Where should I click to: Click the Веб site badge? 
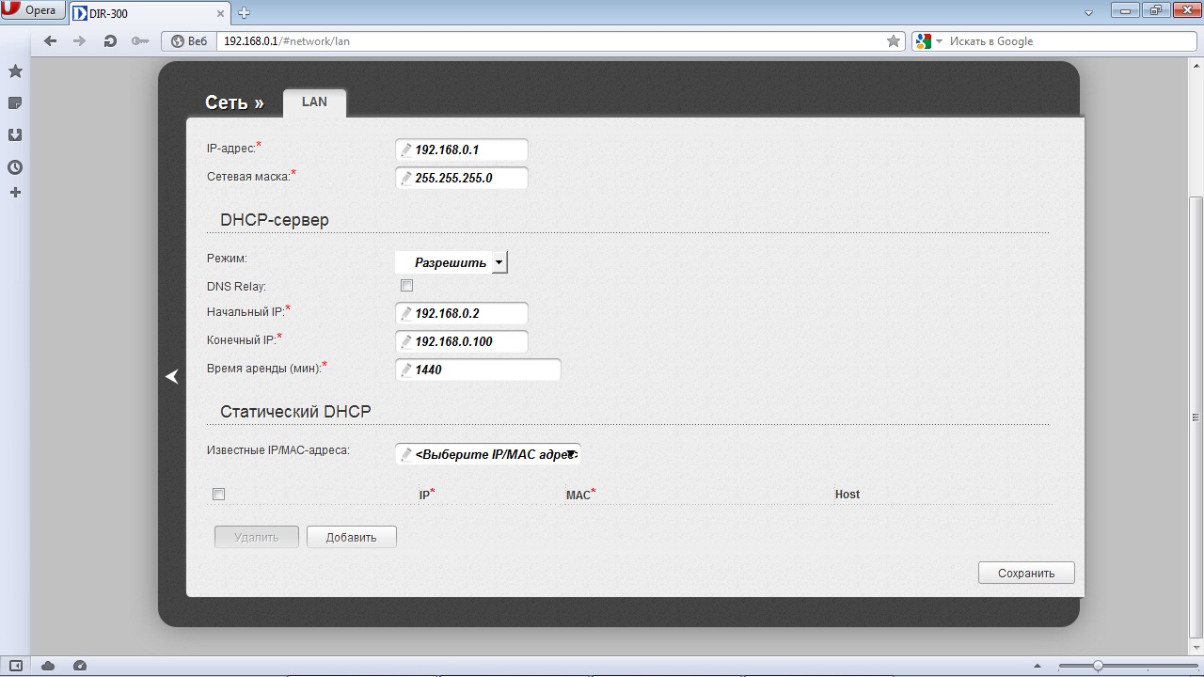pos(189,41)
